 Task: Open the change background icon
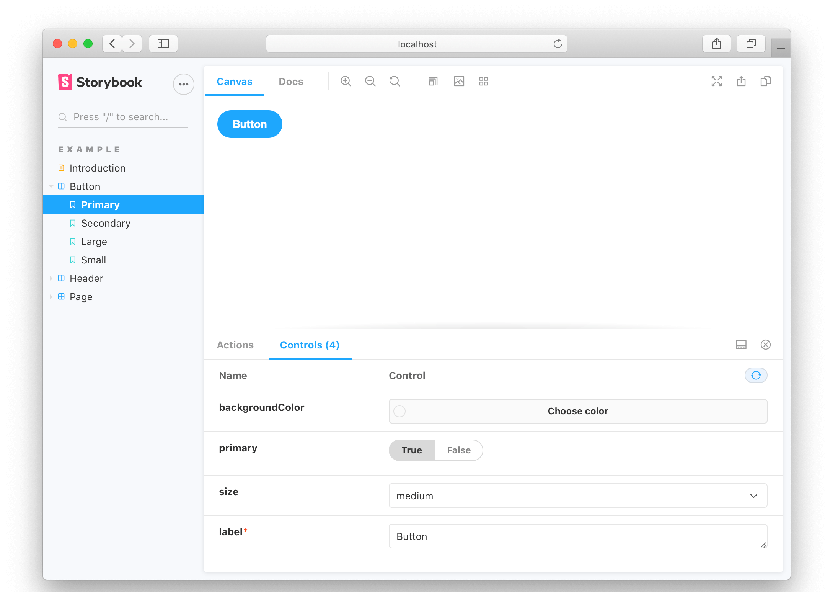[459, 81]
